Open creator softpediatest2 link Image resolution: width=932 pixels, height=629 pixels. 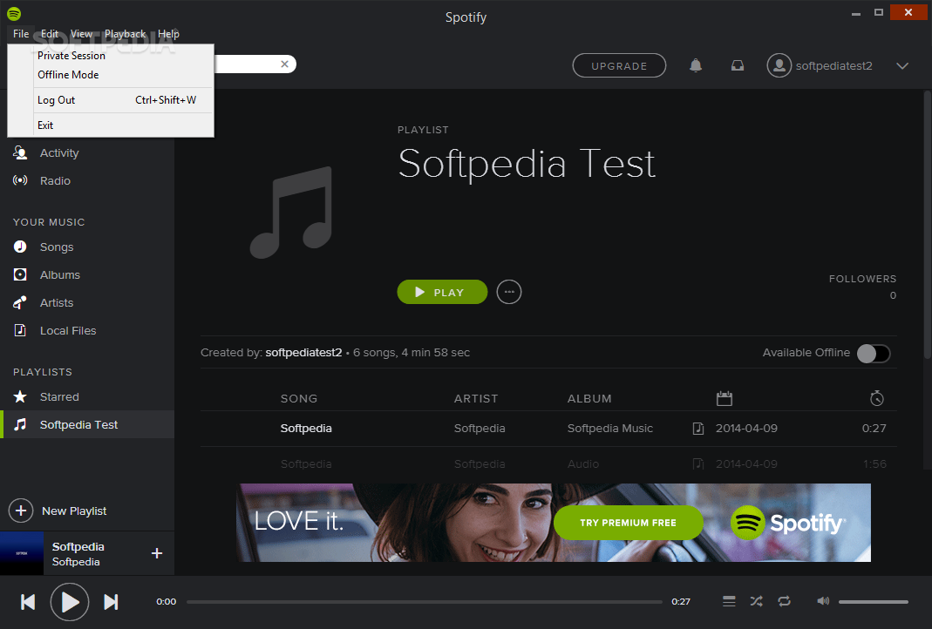(x=303, y=352)
